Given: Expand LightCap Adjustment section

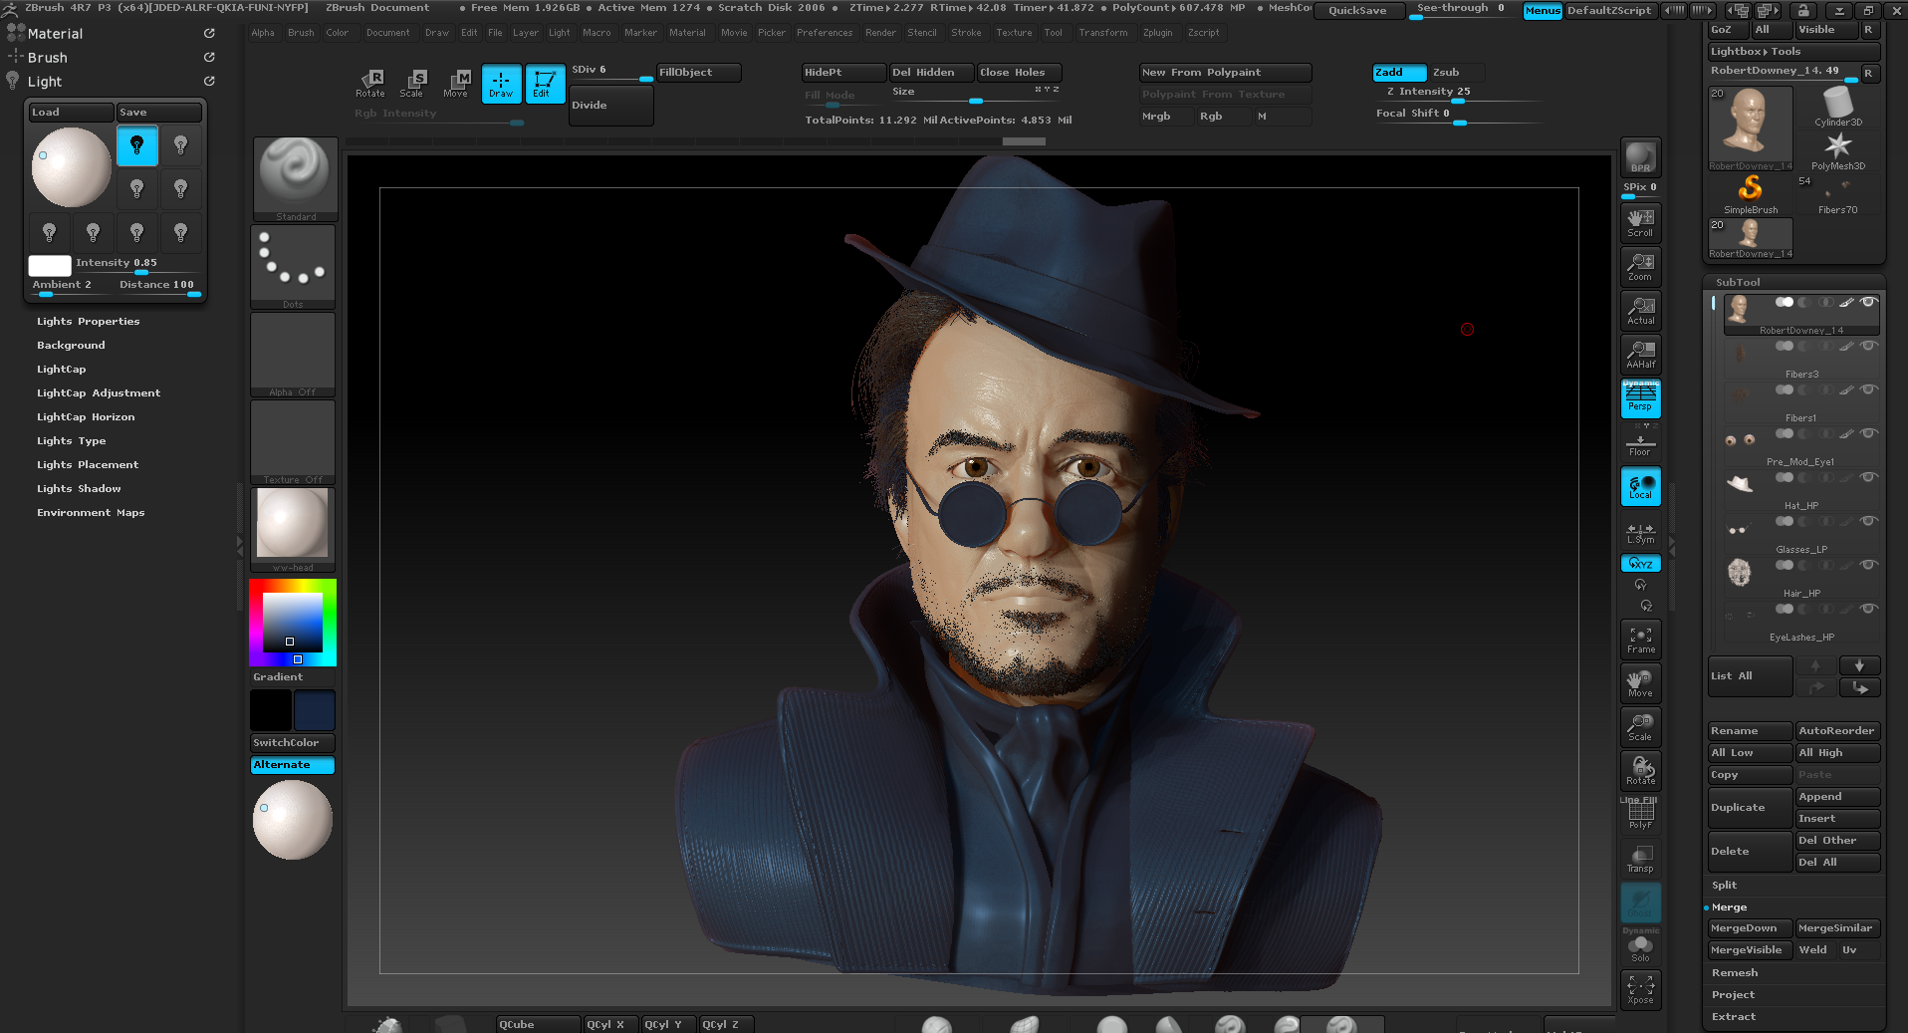Looking at the screenshot, I should (x=99, y=393).
